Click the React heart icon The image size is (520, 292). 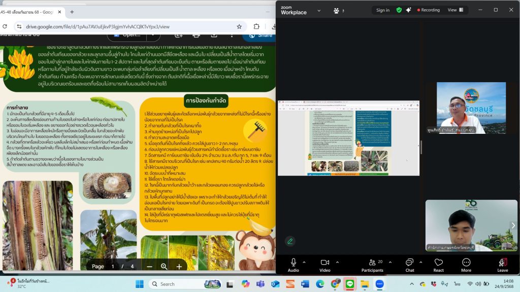tap(439, 264)
